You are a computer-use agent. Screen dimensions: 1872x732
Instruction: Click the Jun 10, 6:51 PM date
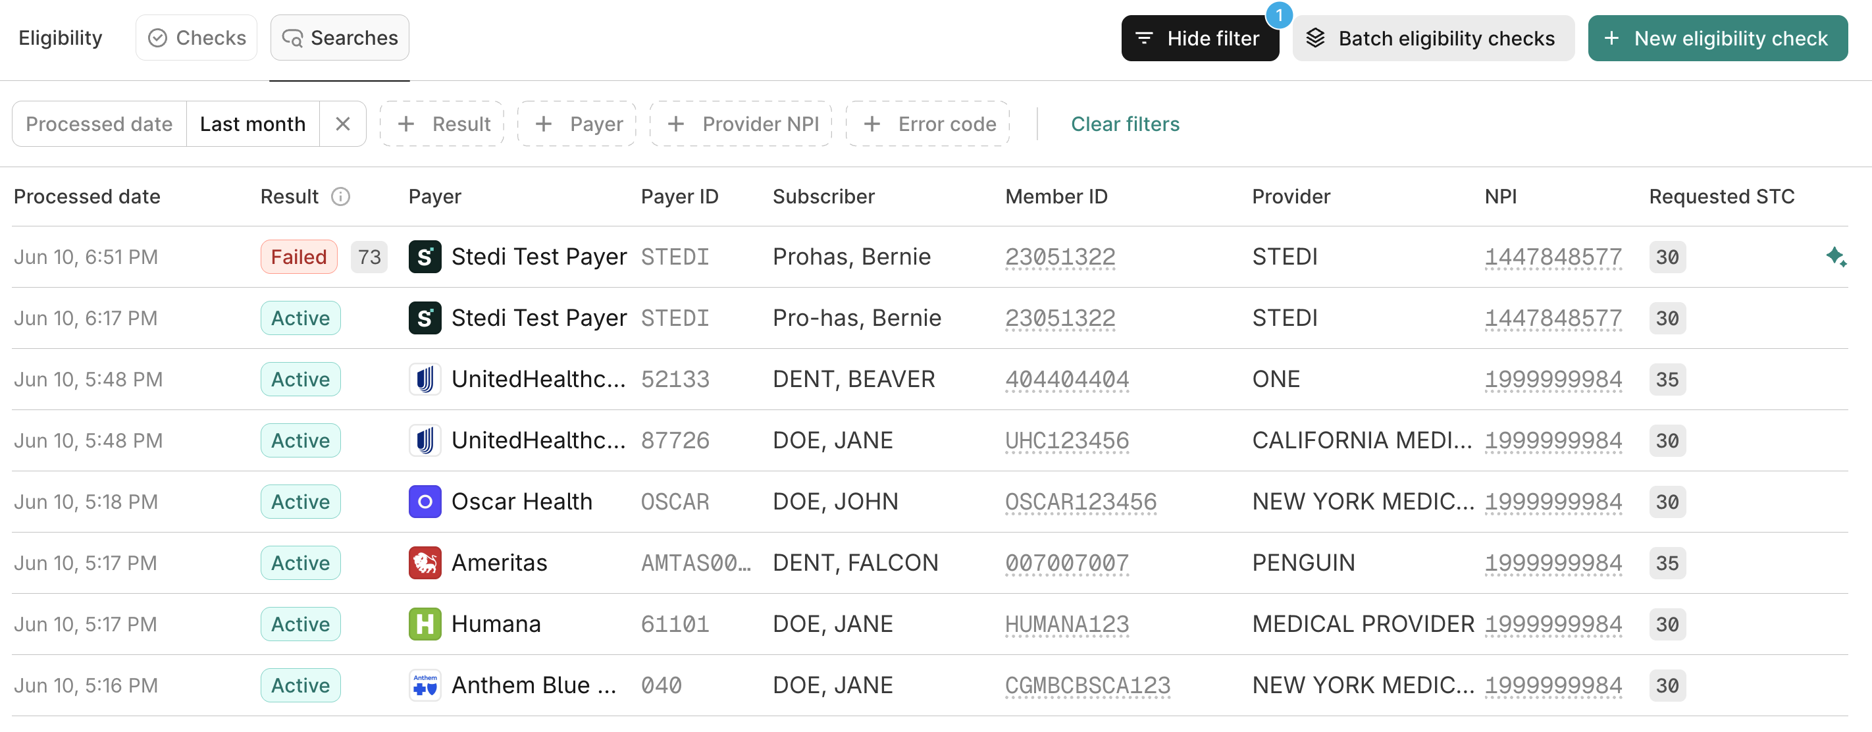86,257
